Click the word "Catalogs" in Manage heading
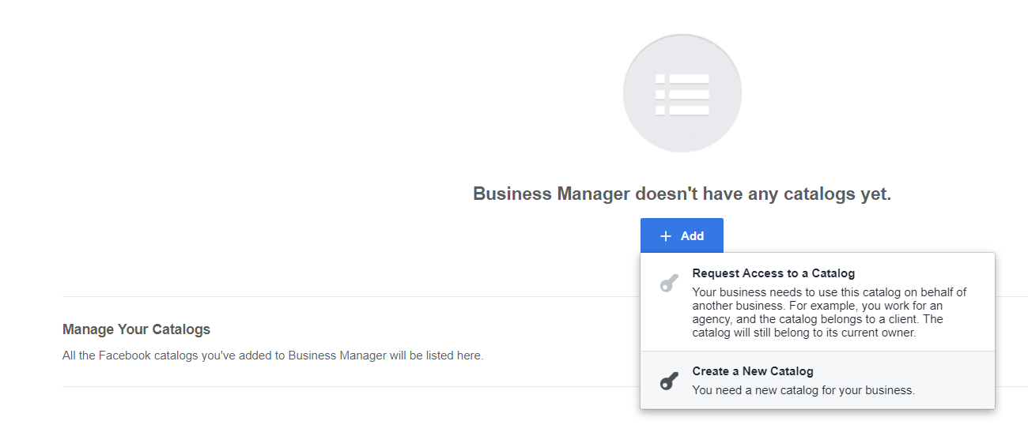 pos(182,329)
